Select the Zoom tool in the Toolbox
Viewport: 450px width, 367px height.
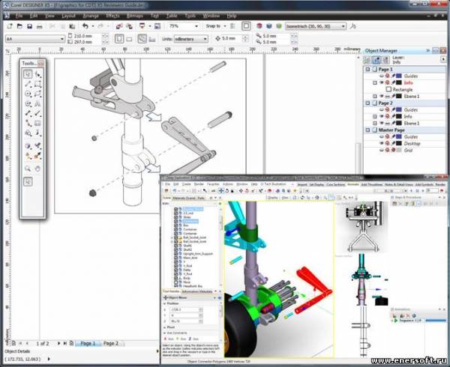[28, 169]
